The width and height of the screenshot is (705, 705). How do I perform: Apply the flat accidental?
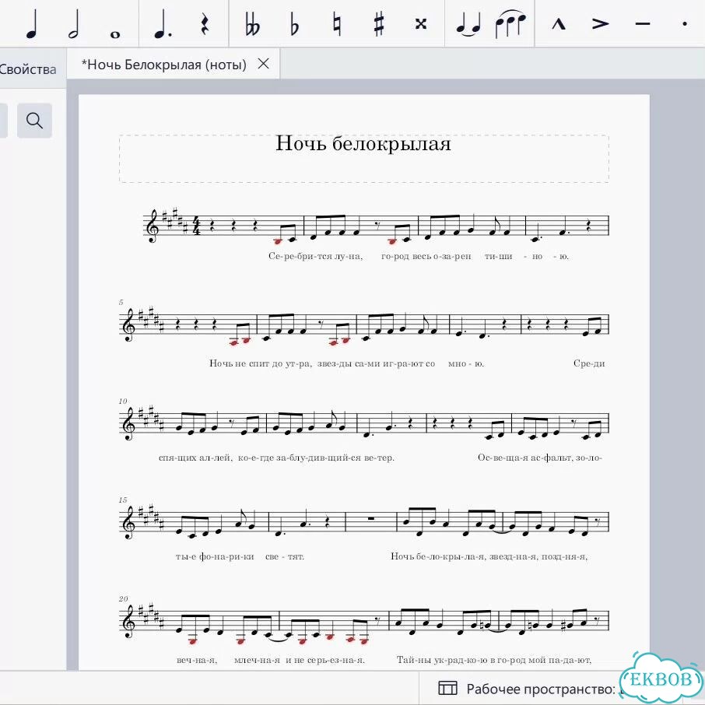pyautogui.click(x=294, y=24)
